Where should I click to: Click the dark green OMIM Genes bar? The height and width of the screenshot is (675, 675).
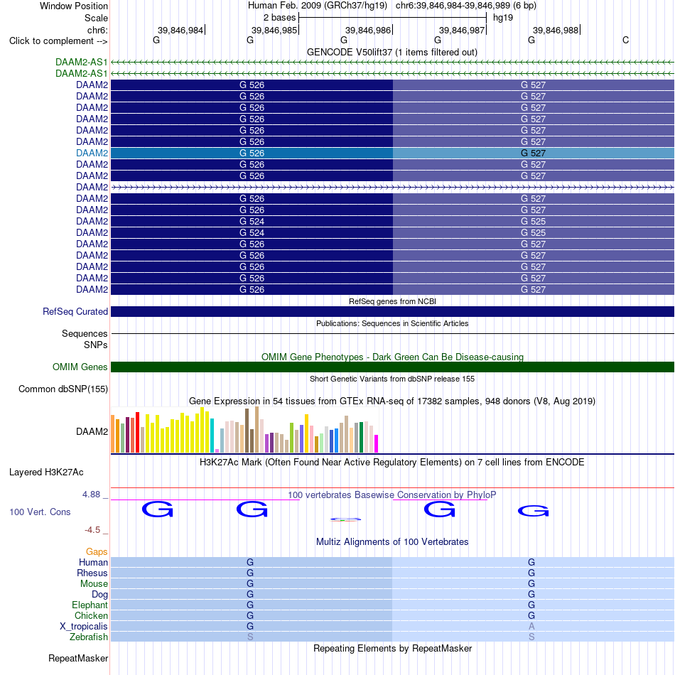tap(393, 367)
